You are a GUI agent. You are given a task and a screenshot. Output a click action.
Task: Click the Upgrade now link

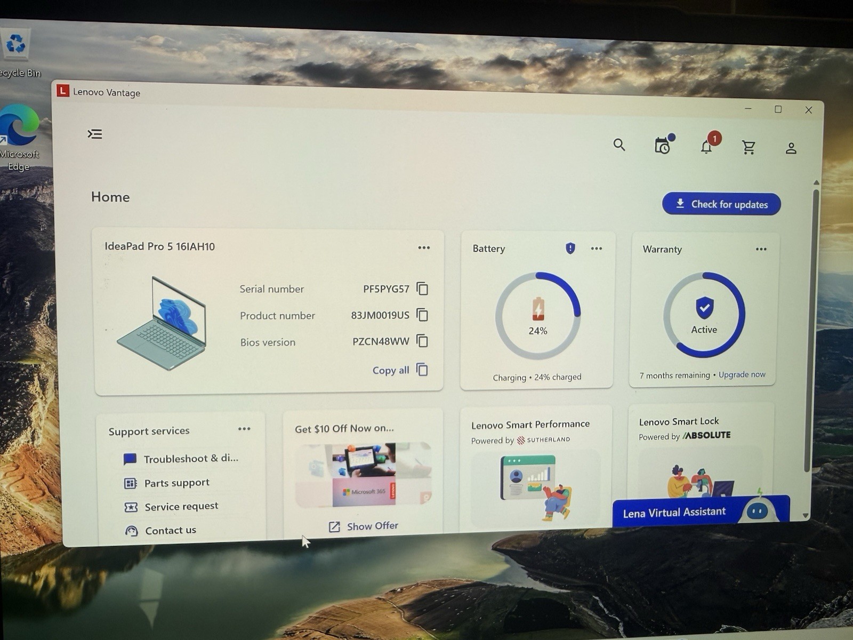click(x=742, y=374)
